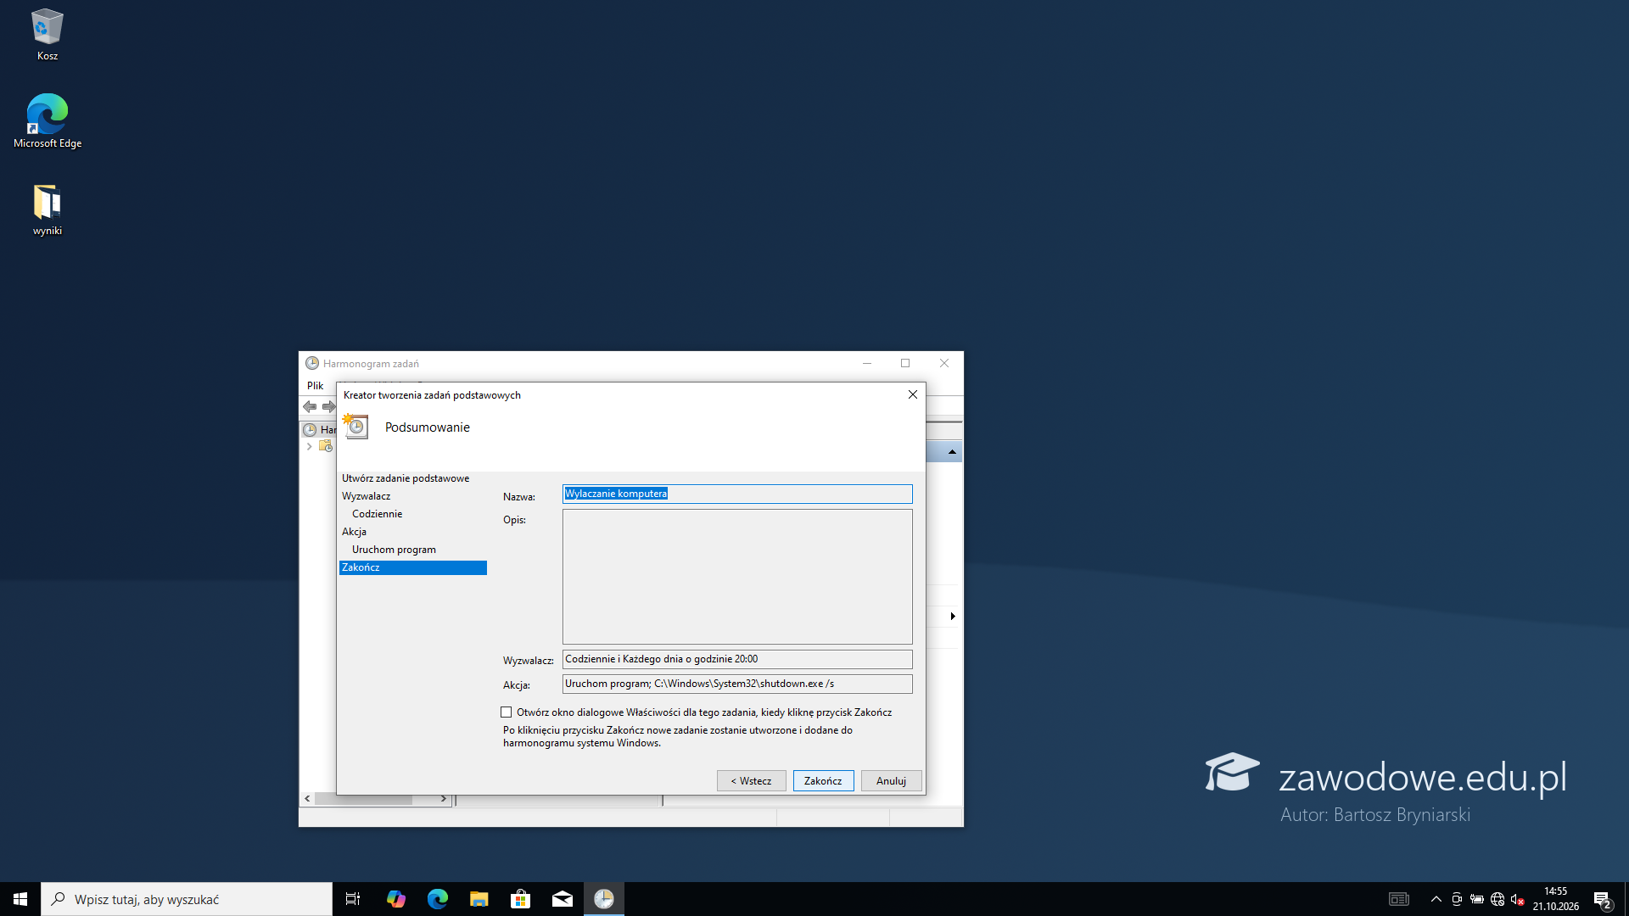Open Task View from the taskbar
1629x916 pixels.
coord(353,899)
